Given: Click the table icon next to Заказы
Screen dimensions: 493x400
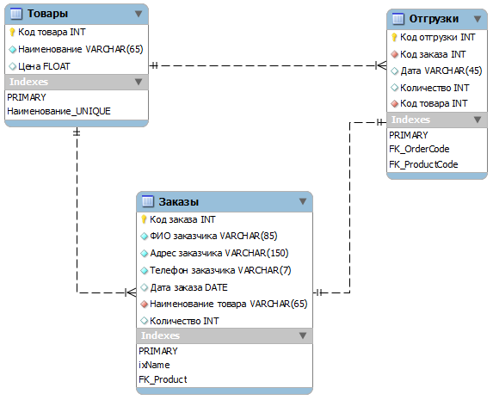Looking at the screenshot, I should tap(147, 201).
